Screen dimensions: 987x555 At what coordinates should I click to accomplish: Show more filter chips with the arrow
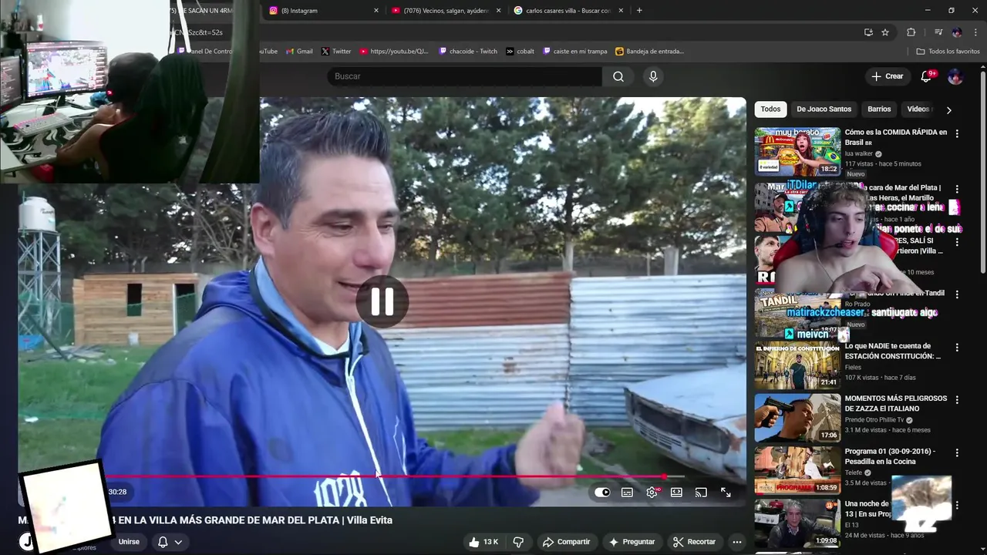[x=948, y=109]
